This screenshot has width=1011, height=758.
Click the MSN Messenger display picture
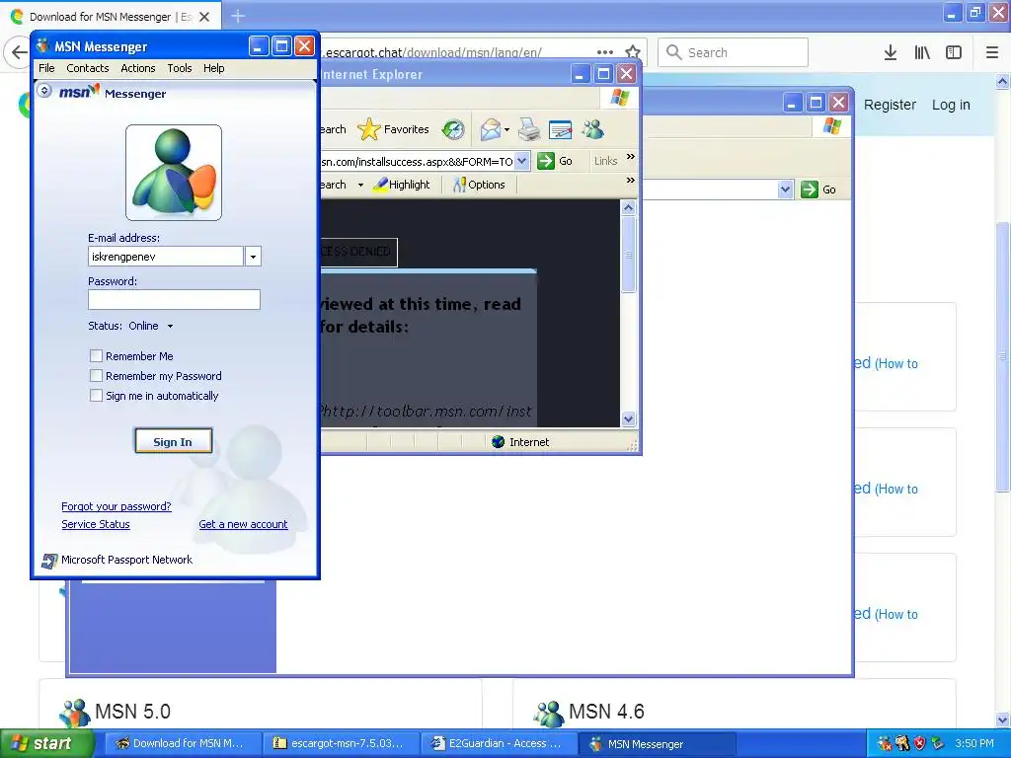click(x=174, y=173)
